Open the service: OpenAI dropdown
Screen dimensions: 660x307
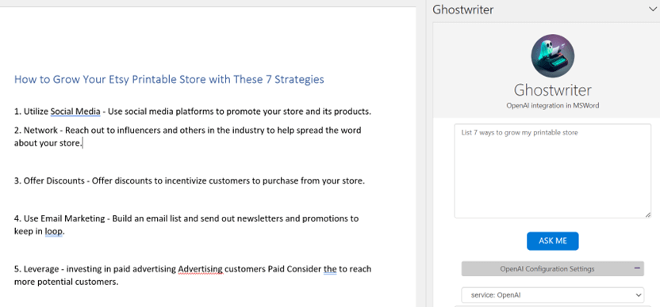tap(553, 295)
